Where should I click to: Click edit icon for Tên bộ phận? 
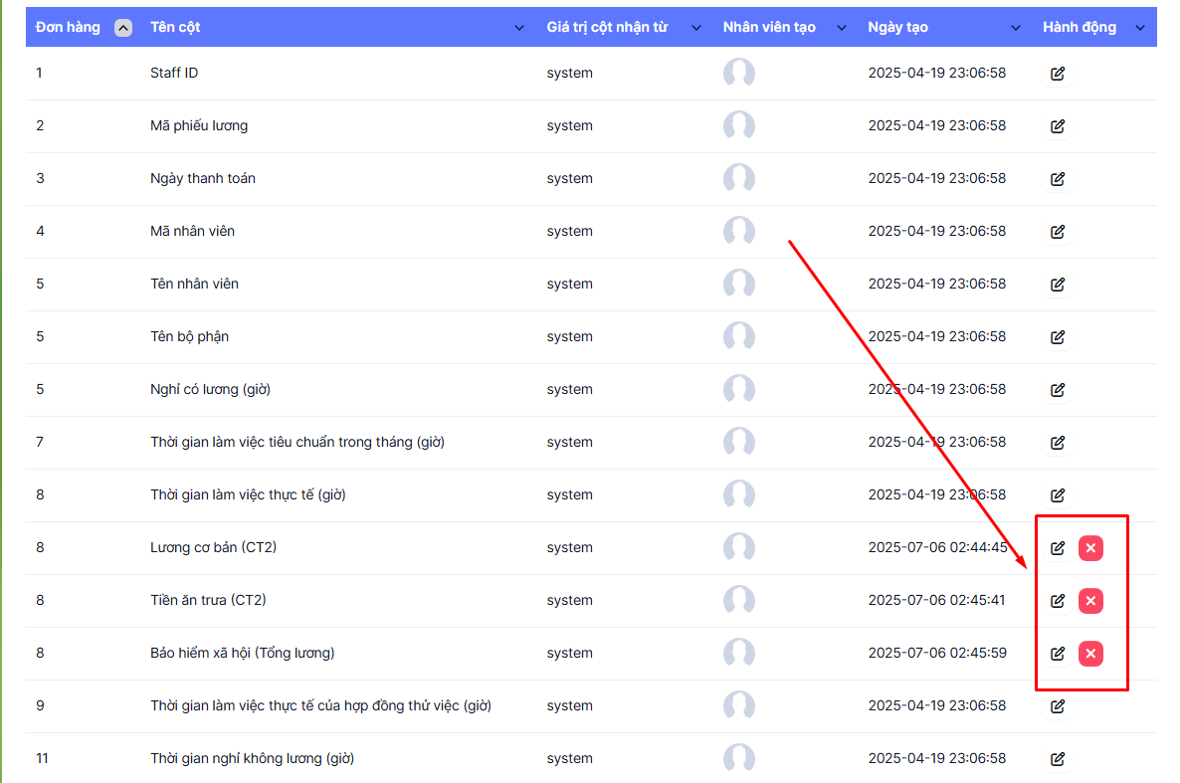(x=1058, y=337)
